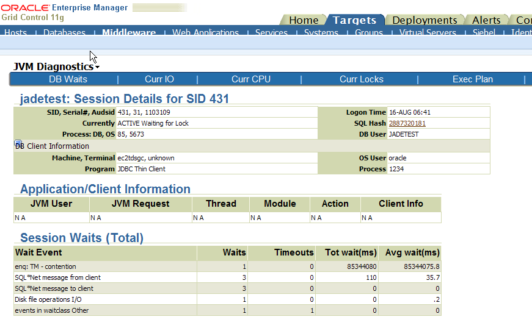This screenshot has width=532, height=325.
Task: Open the Alerts tab
Action: click(x=486, y=20)
